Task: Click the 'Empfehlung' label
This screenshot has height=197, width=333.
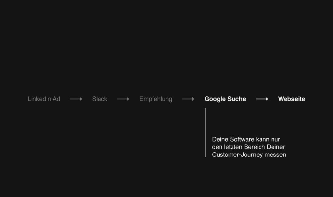Action: point(156,99)
